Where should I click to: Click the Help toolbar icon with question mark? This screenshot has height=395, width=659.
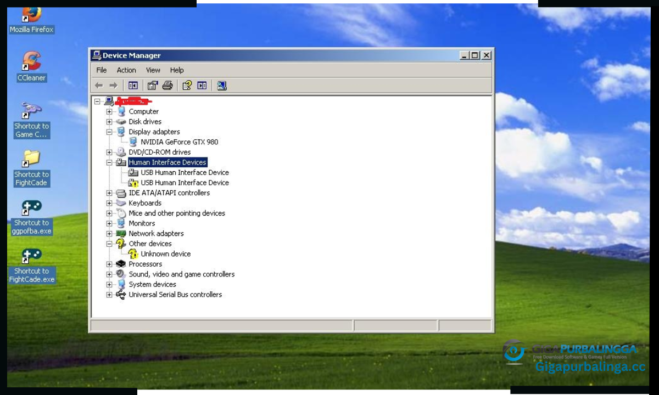(x=187, y=86)
